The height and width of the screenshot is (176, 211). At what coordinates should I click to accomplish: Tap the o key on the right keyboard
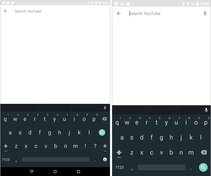(196, 122)
